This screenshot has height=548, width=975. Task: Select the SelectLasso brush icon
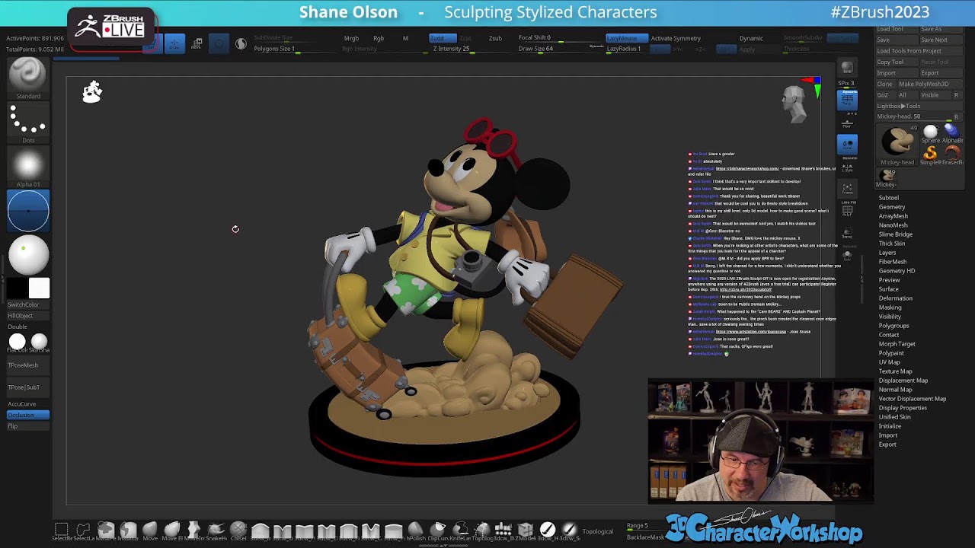pos(83,530)
